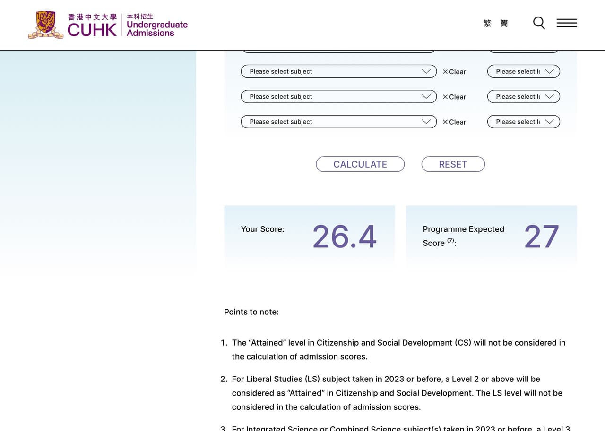The height and width of the screenshot is (431, 605).
Task: Click the chevron arrow of the last level dropdown
Action: click(x=549, y=122)
